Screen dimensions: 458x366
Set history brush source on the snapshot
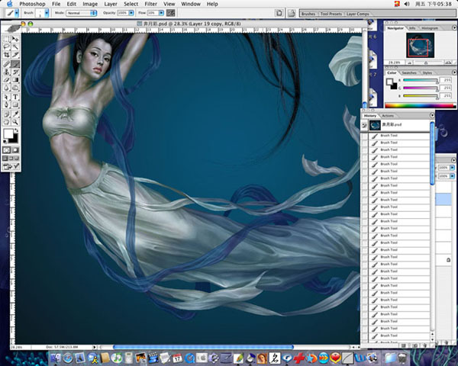tap(365, 124)
